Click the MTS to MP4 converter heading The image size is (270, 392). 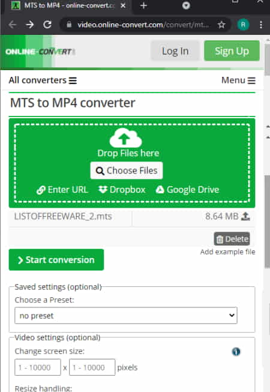tap(73, 103)
